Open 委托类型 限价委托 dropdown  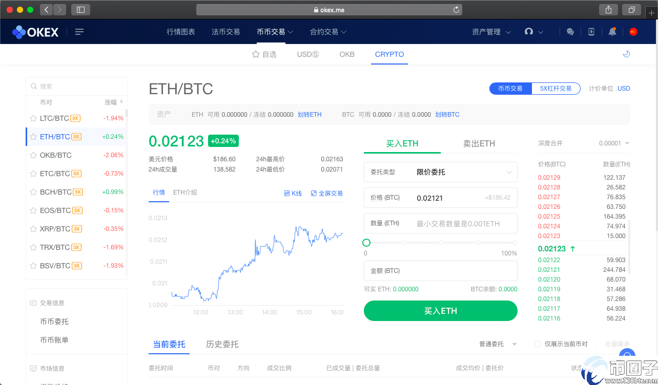coord(441,172)
